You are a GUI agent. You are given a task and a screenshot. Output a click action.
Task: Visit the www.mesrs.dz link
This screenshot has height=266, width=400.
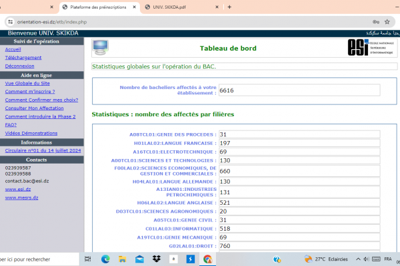pyautogui.click(x=22, y=198)
